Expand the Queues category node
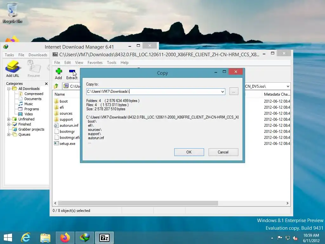 pos(9,134)
